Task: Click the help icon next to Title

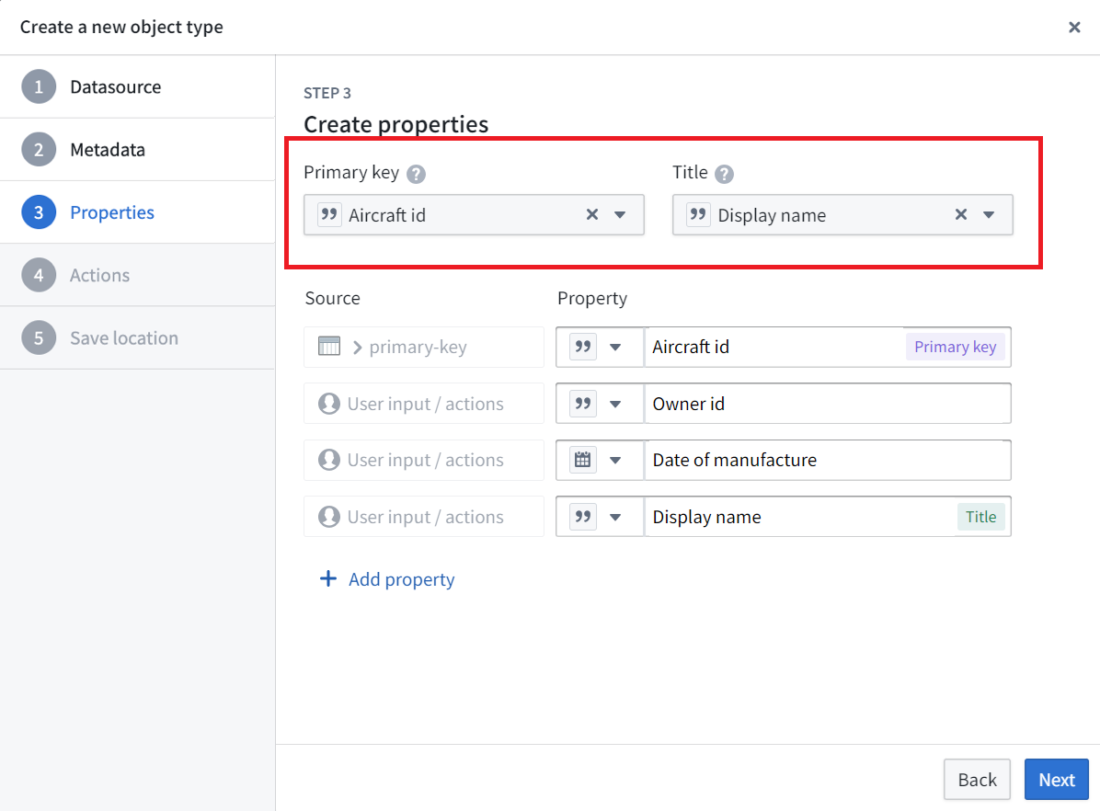Action: (724, 173)
